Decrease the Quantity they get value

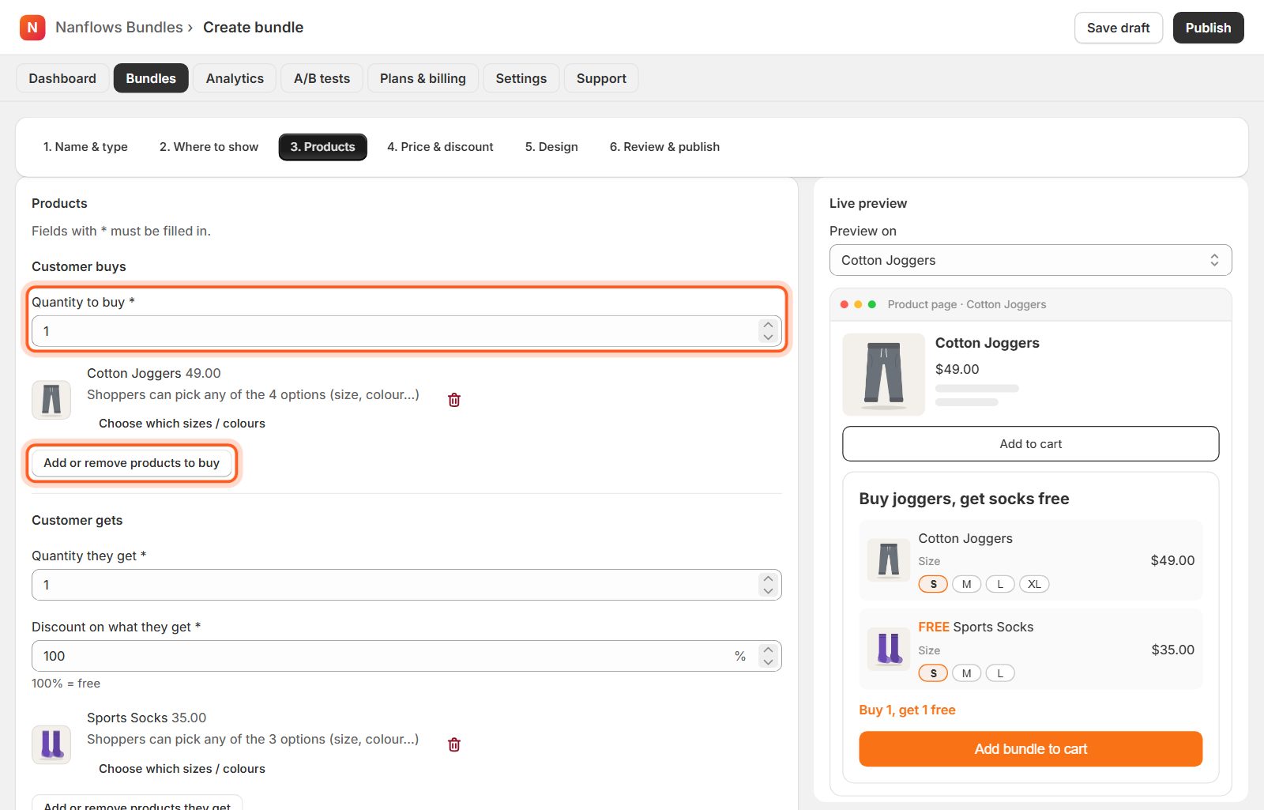pos(768,591)
